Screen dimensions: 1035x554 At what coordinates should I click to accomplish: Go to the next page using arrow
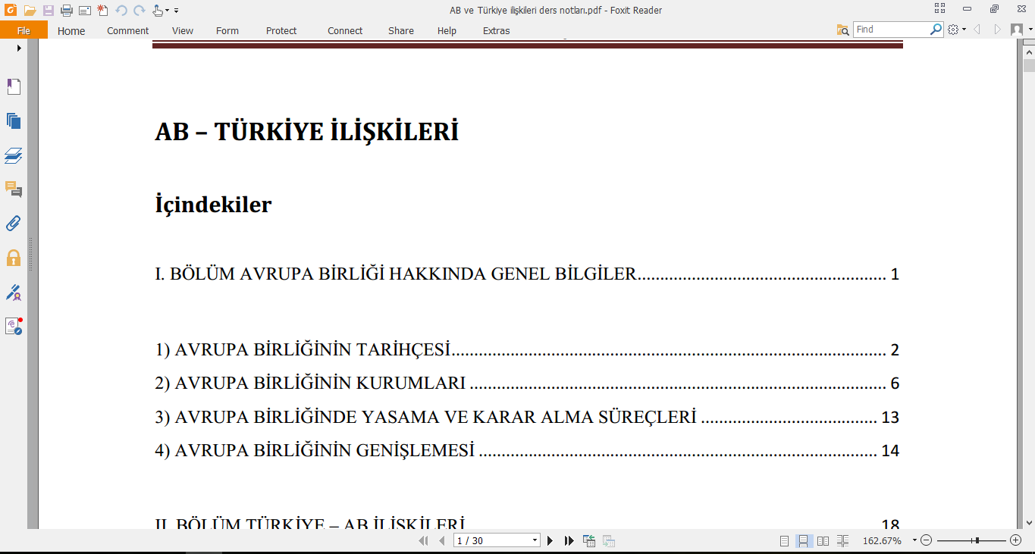(550, 540)
